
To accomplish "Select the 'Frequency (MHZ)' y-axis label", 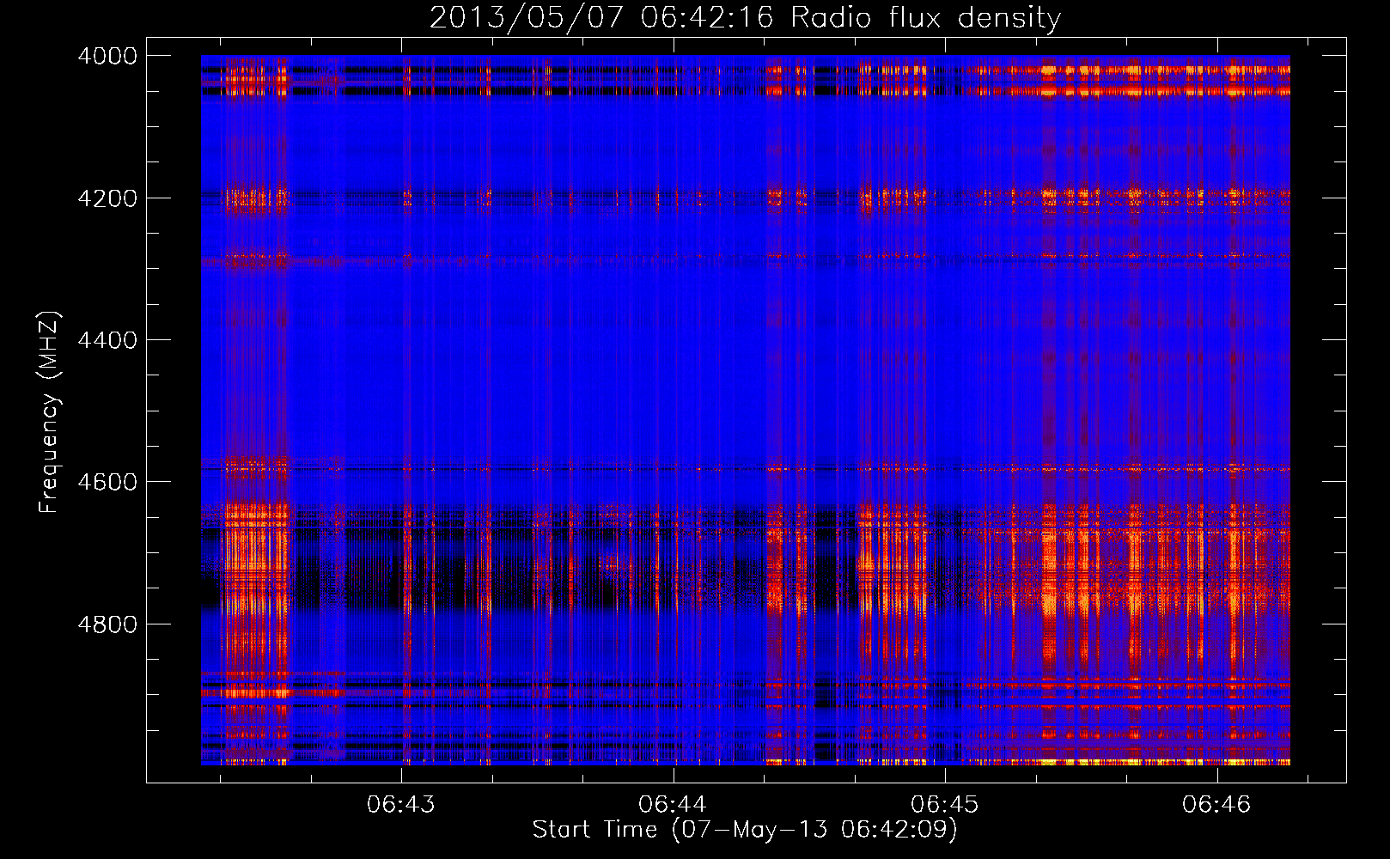I will (x=49, y=412).
